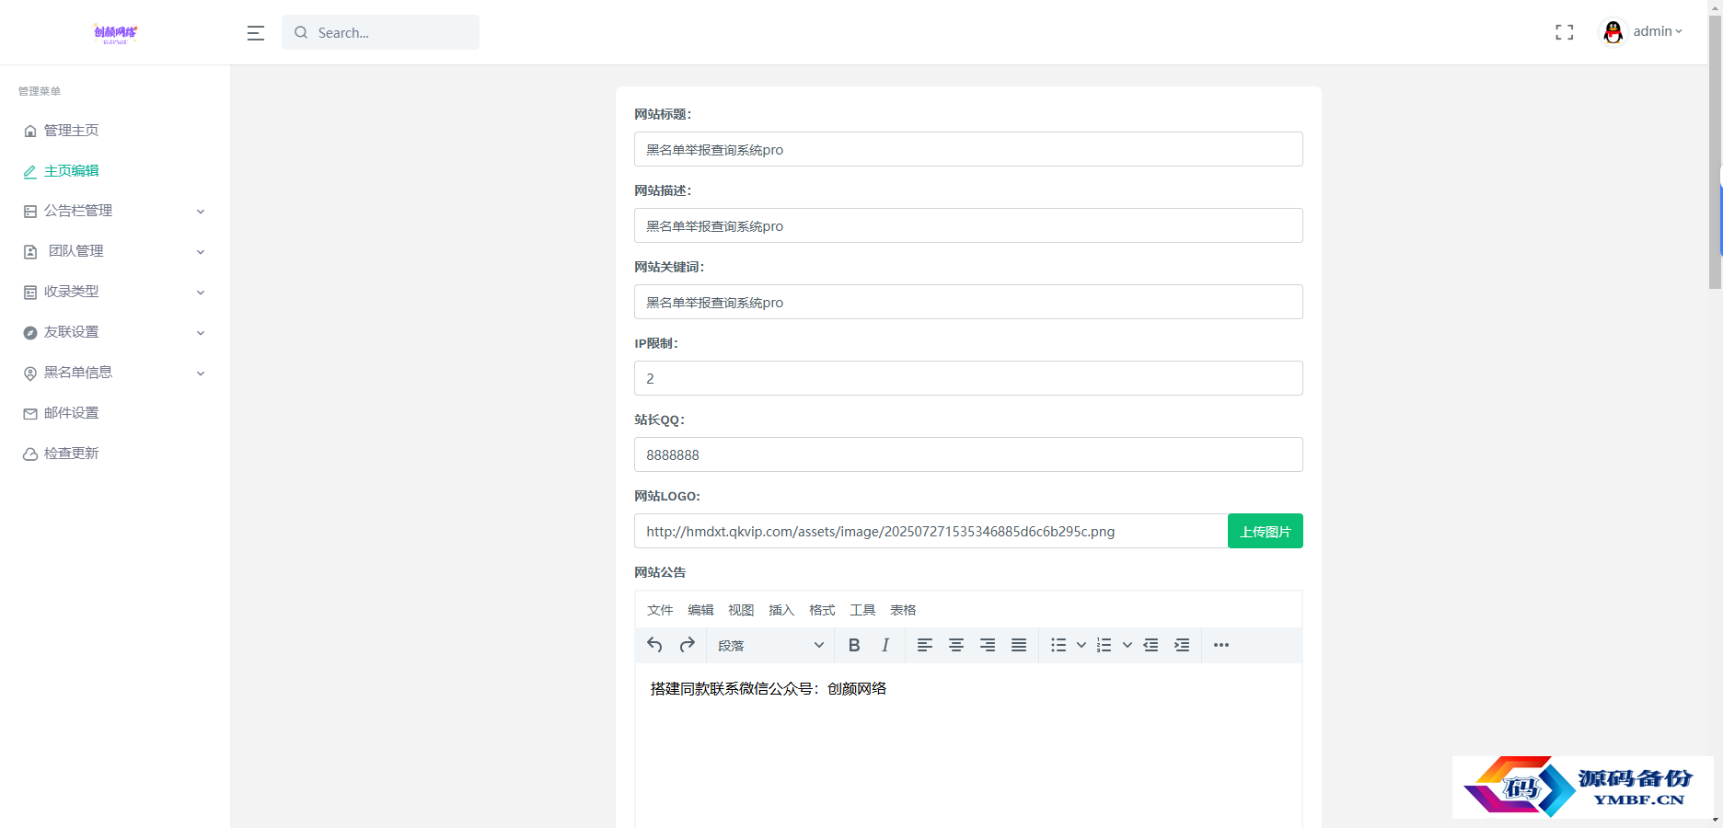Click the page vertical scrollbar thumb
The height and width of the screenshot is (828, 1723).
tap(1715, 152)
